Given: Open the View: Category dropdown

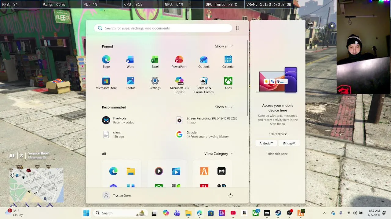Looking at the screenshot, I should point(218,154).
